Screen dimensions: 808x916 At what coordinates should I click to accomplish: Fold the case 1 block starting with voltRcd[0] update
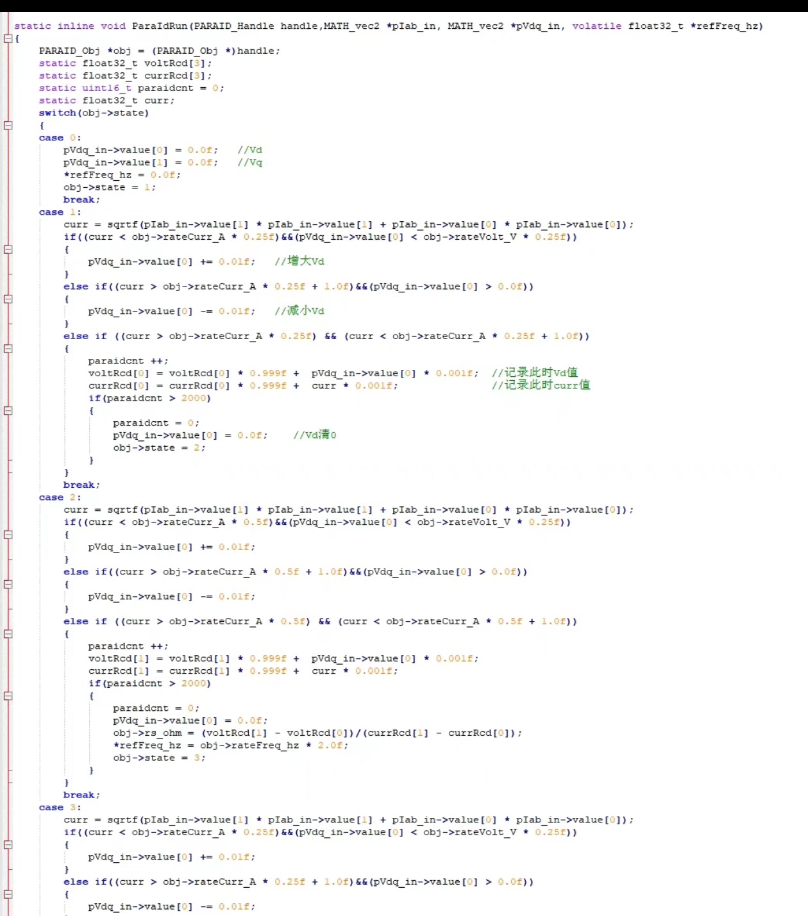coord(8,349)
